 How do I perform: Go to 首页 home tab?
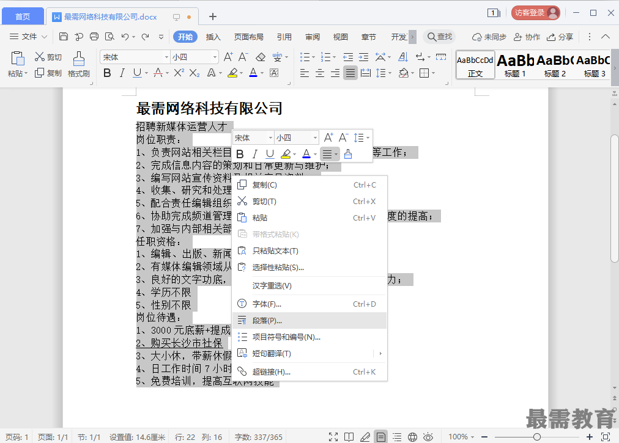coord(23,16)
